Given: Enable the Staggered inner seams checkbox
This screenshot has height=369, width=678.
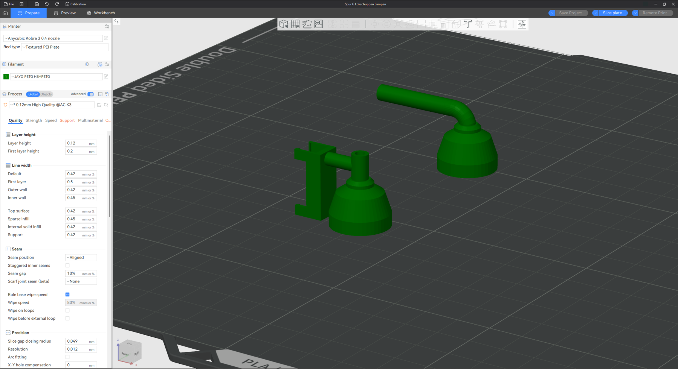Looking at the screenshot, I should tap(67, 266).
